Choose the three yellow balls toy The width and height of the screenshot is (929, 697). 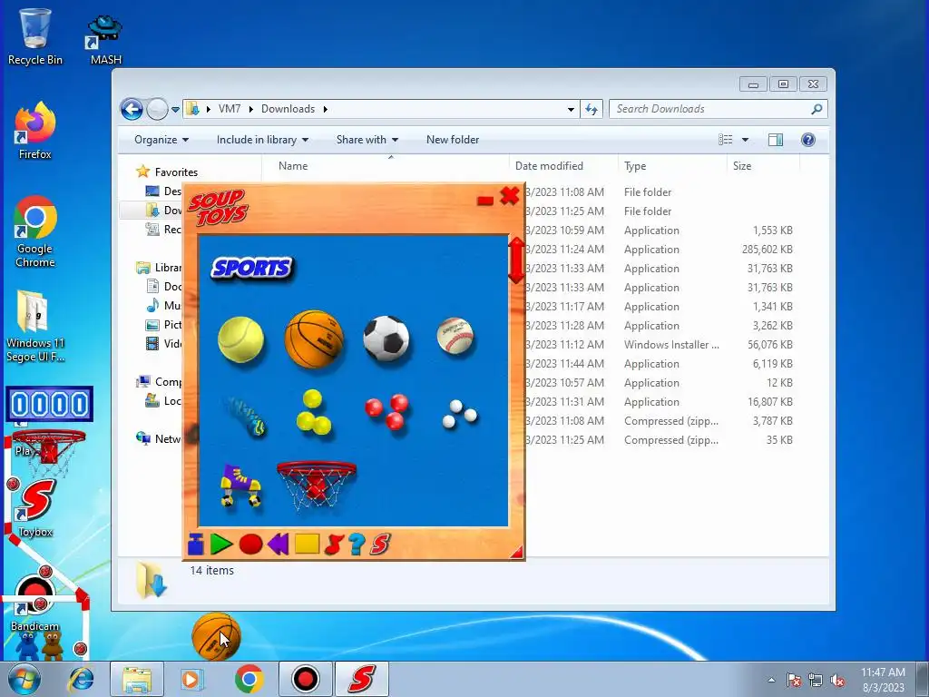point(313,413)
